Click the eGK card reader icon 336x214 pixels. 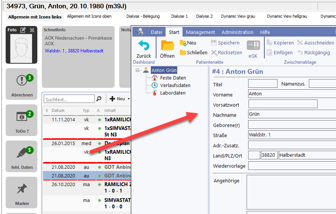pyautogui.click(x=253, y=46)
